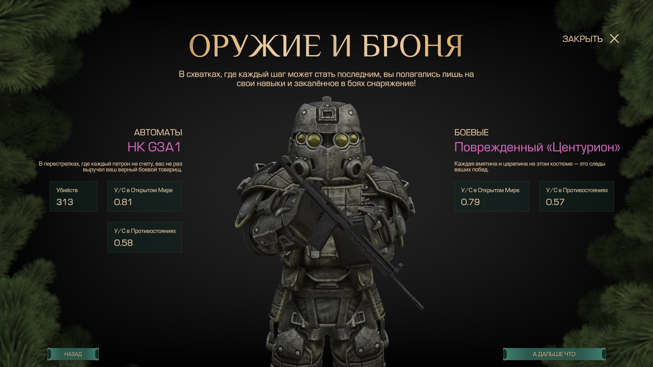Select the Поврежденный «Центурион» armor name
This screenshot has width=653, height=367.
tap(537, 147)
